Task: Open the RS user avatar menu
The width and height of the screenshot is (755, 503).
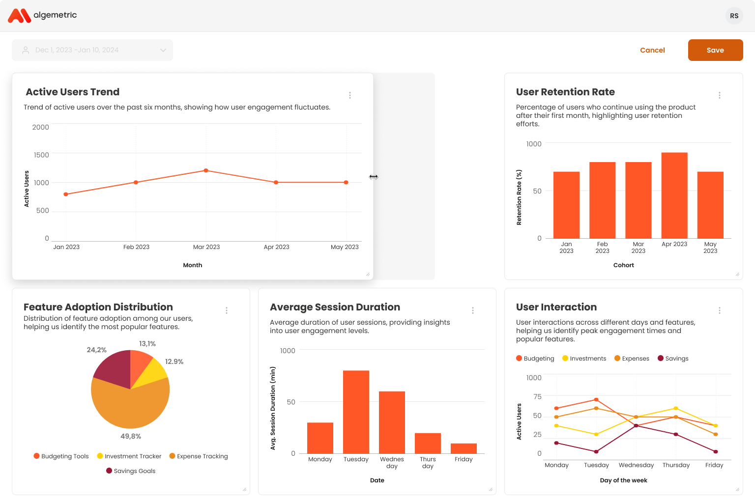Action: 734,16
